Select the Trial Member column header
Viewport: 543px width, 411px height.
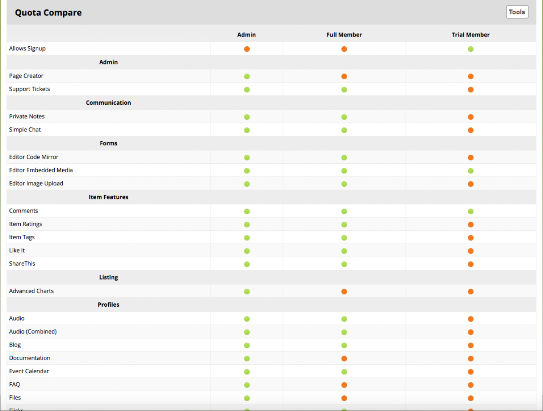(x=470, y=35)
